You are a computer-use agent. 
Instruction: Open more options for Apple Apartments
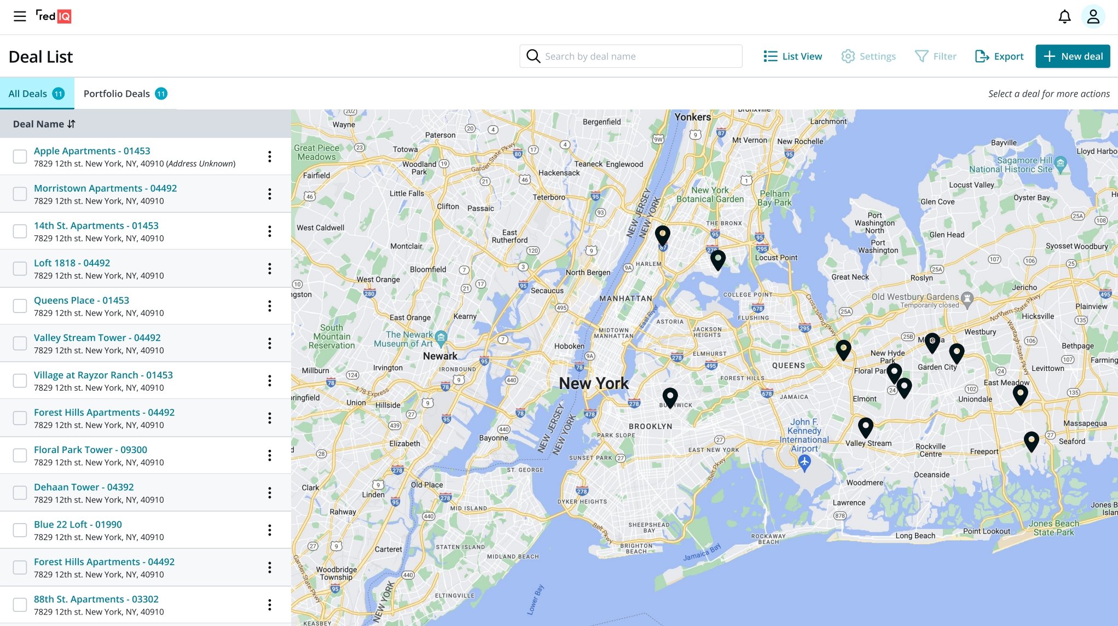click(x=270, y=156)
